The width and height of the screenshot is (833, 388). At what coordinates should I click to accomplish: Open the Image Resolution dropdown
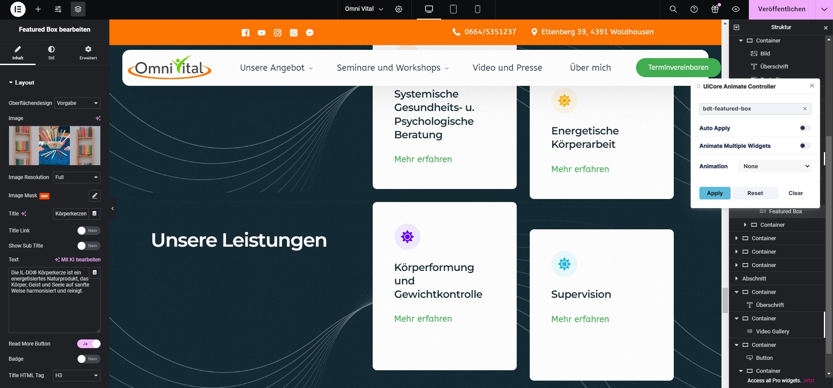click(76, 177)
